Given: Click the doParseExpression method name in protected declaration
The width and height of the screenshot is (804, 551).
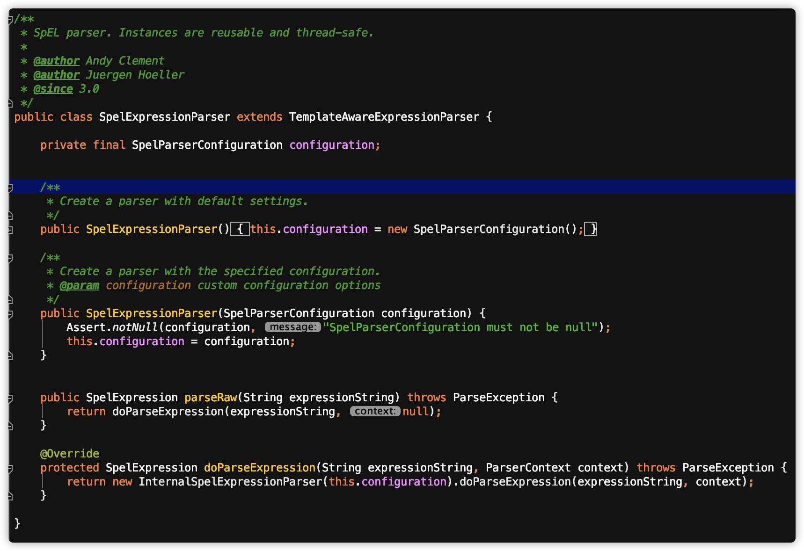Looking at the screenshot, I should tap(260, 468).
